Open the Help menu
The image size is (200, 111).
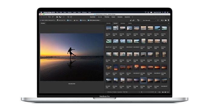point(89,12)
